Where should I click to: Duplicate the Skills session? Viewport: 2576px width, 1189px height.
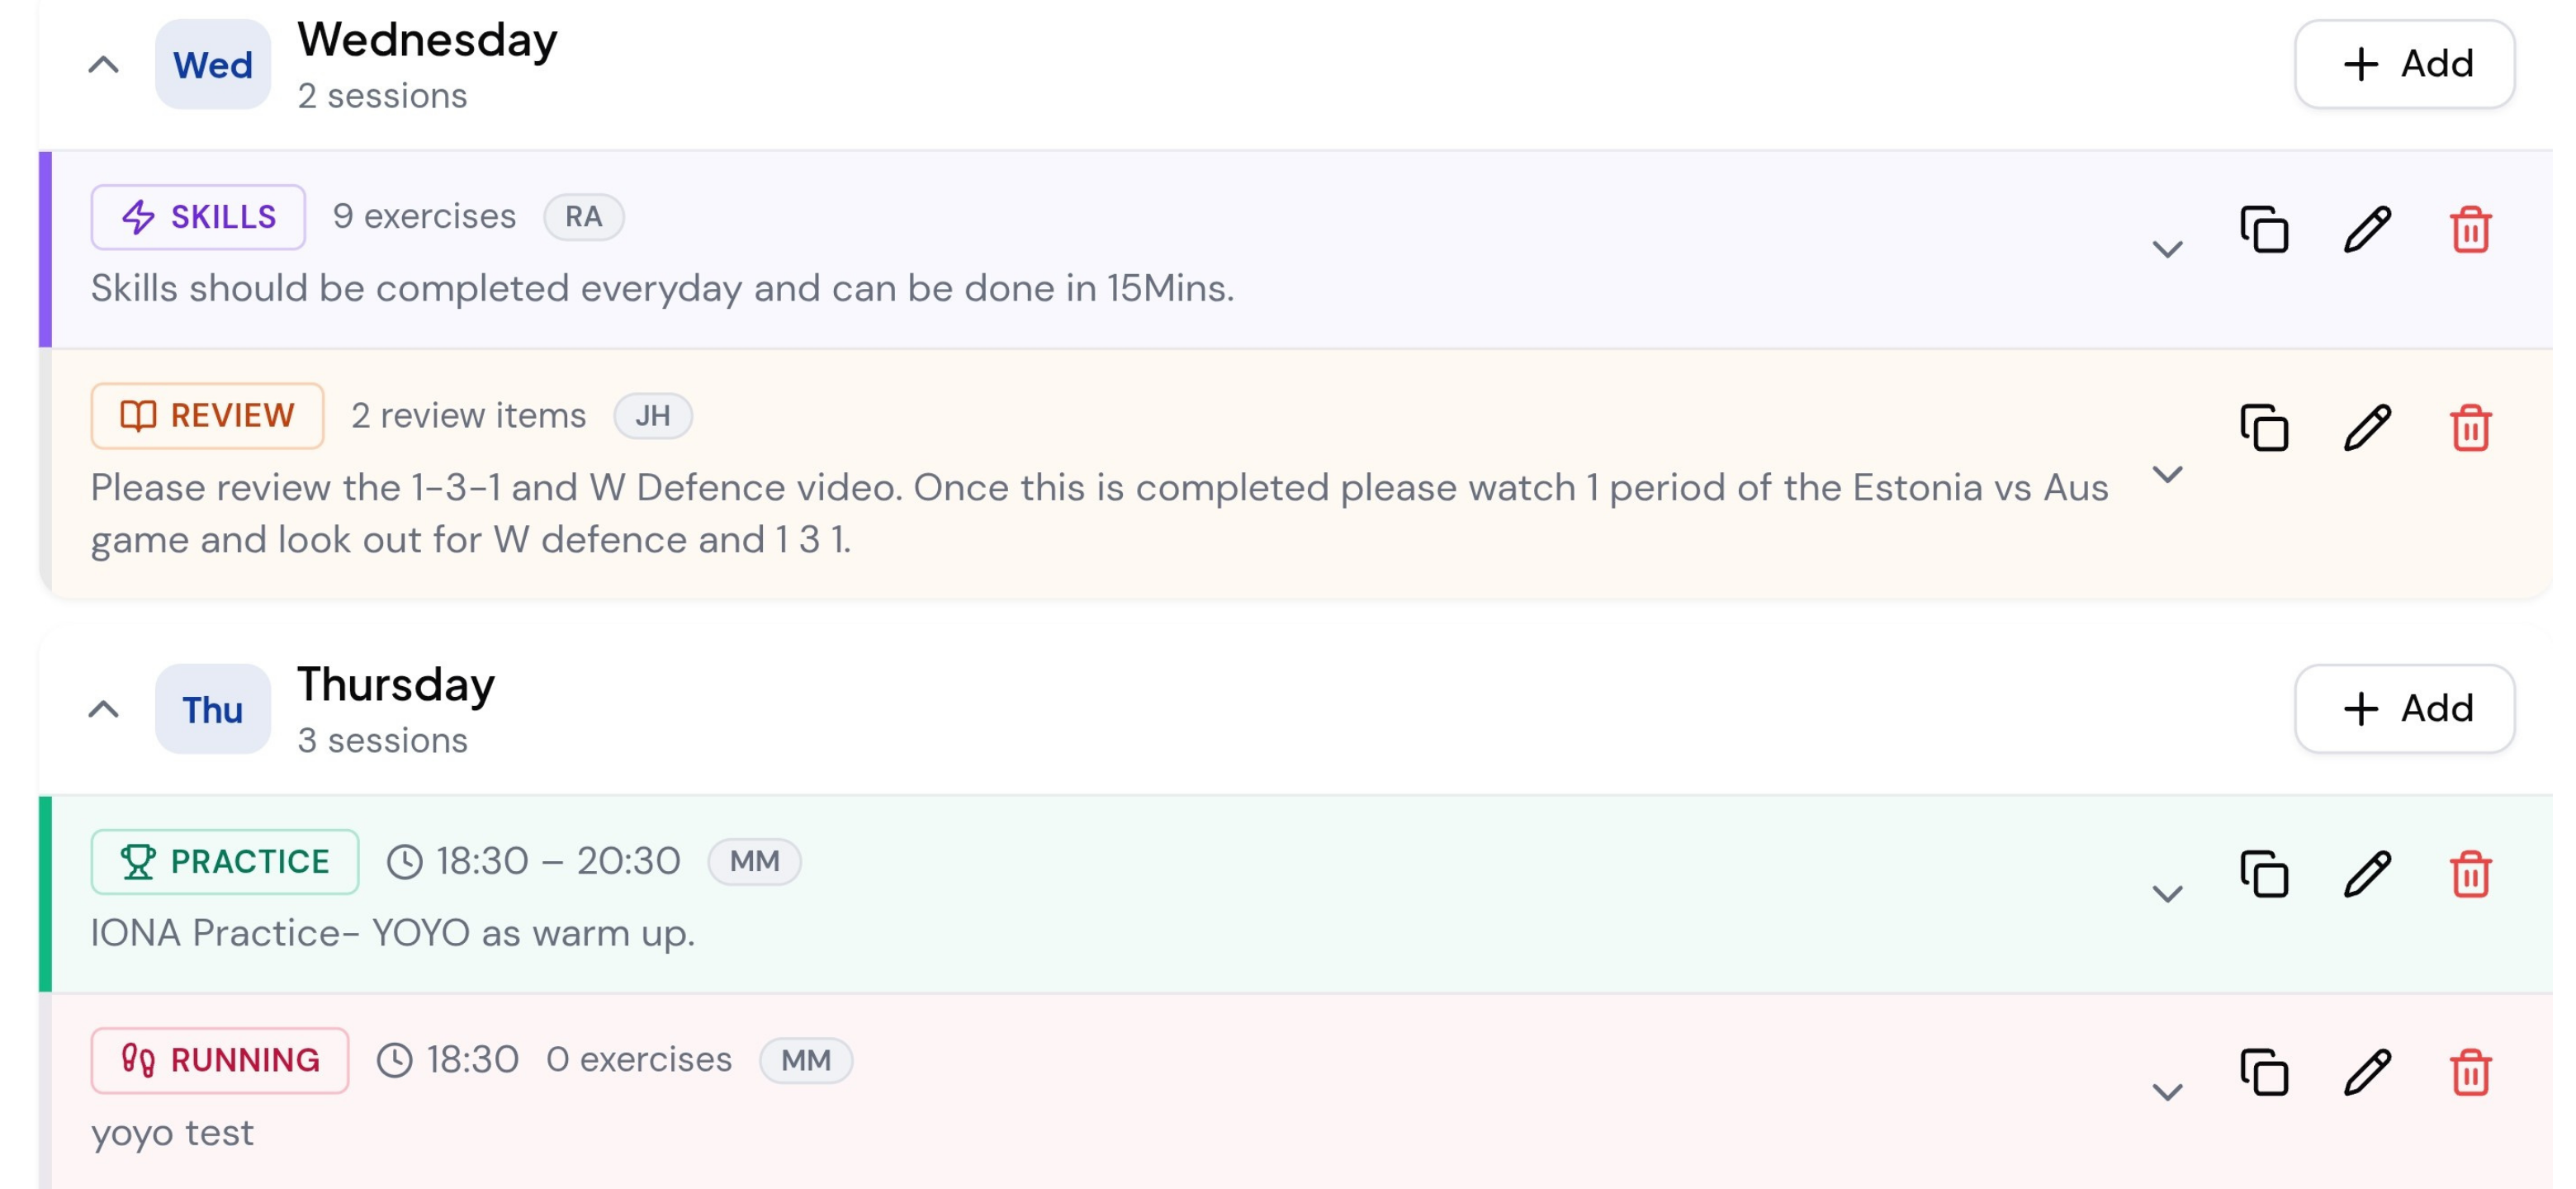(x=2264, y=229)
